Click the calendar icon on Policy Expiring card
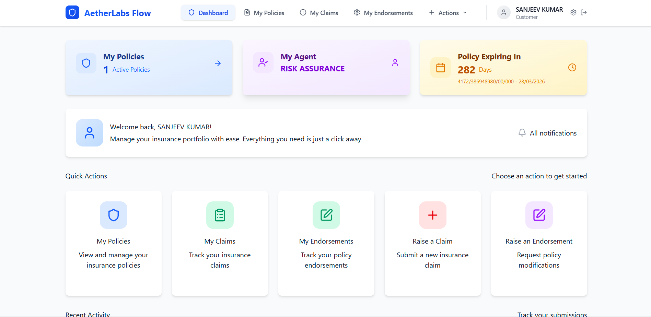651x317 pixels. click(x=440, y=68)
